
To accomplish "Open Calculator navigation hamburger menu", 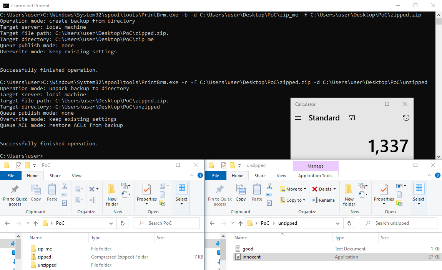I will pos(298,118).
